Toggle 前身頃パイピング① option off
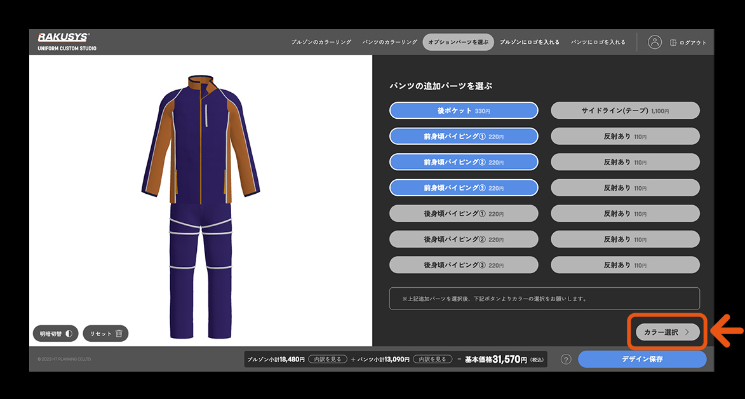 (x=463, y=136)
